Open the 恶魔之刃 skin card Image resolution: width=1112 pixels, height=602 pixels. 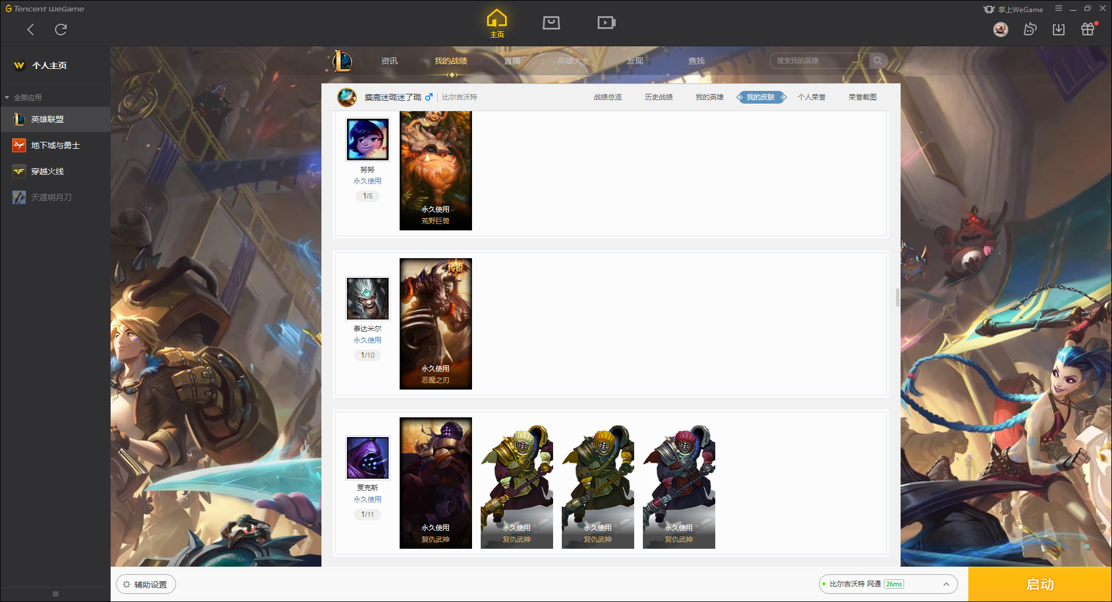coord(436,324)
